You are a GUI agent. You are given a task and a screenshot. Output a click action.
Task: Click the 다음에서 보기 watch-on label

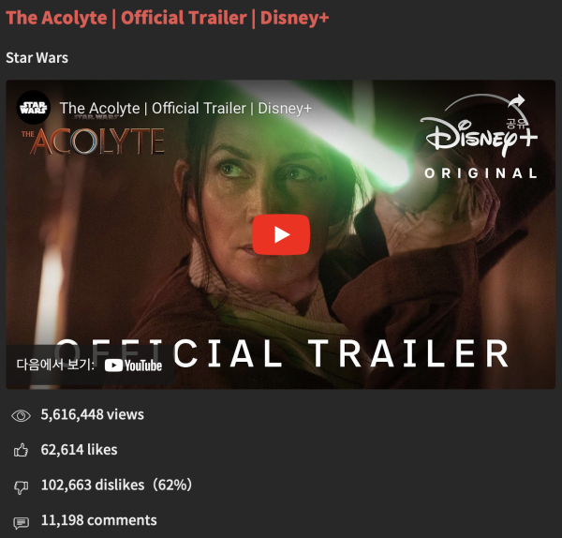55,365
